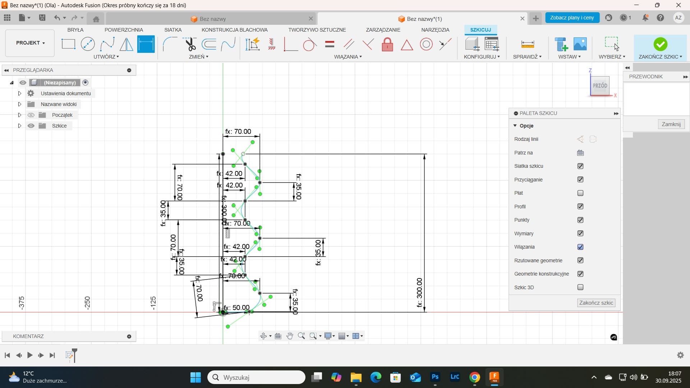Select the Fit point spline tool
The image size is (690, 388).
tap(107, 45)
